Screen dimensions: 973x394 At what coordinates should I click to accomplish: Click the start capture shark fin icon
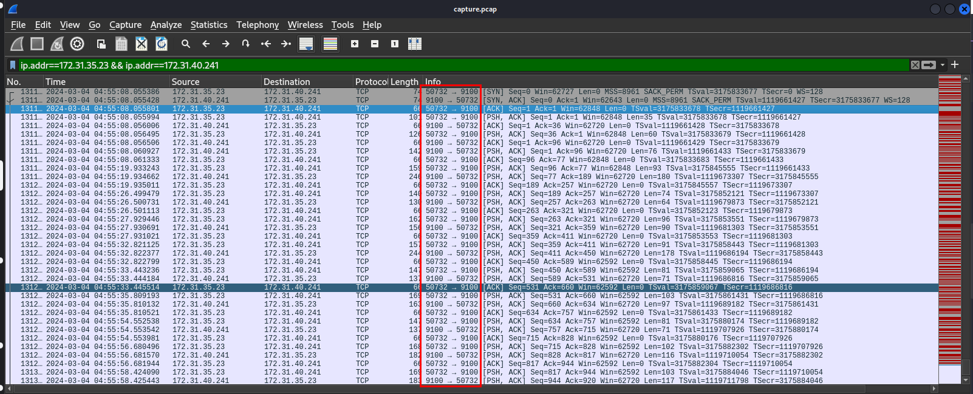[x=17, y=44]
